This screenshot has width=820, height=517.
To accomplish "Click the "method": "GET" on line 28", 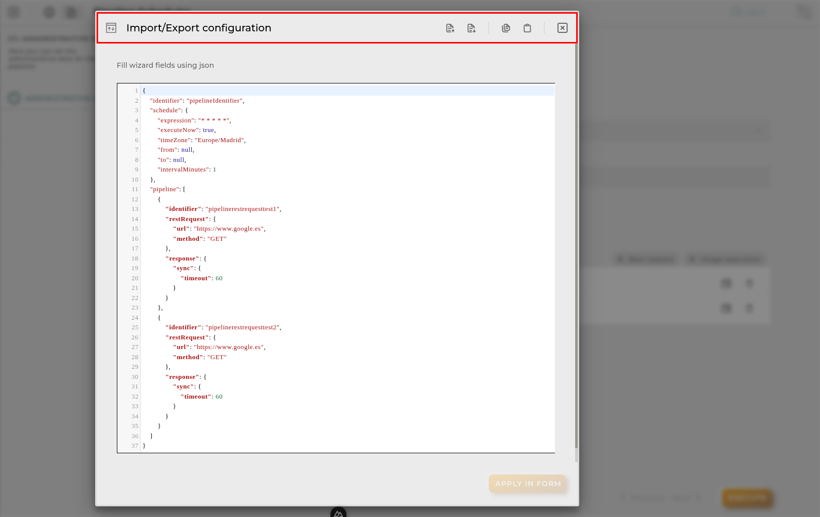I will (200, 357).
